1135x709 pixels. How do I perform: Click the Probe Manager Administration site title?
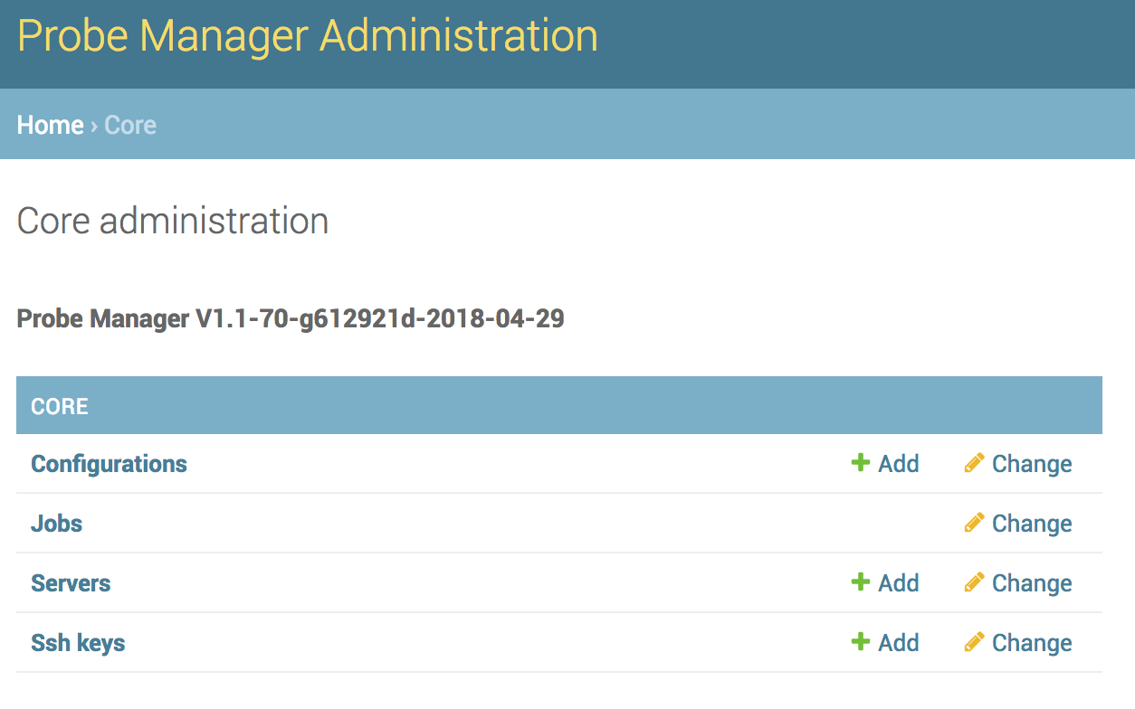[308, 35]
